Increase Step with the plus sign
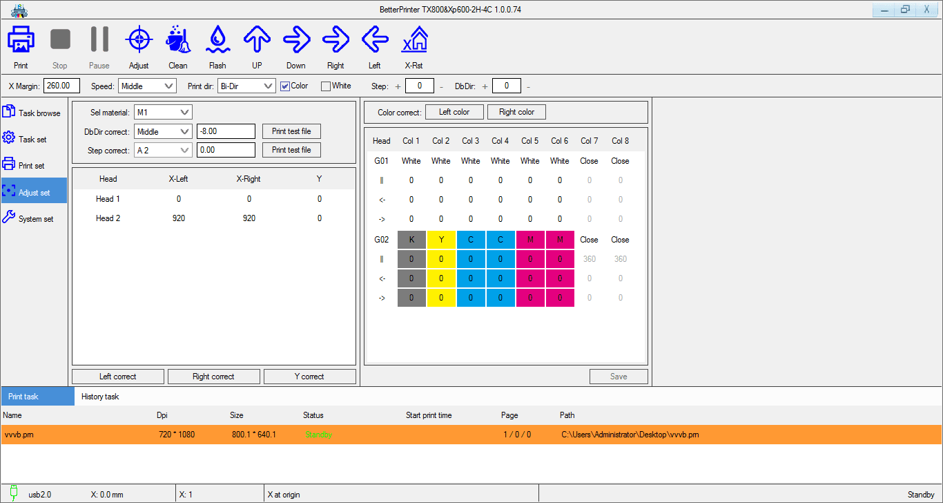Screen dimensions: 943x503 (398, 86)
